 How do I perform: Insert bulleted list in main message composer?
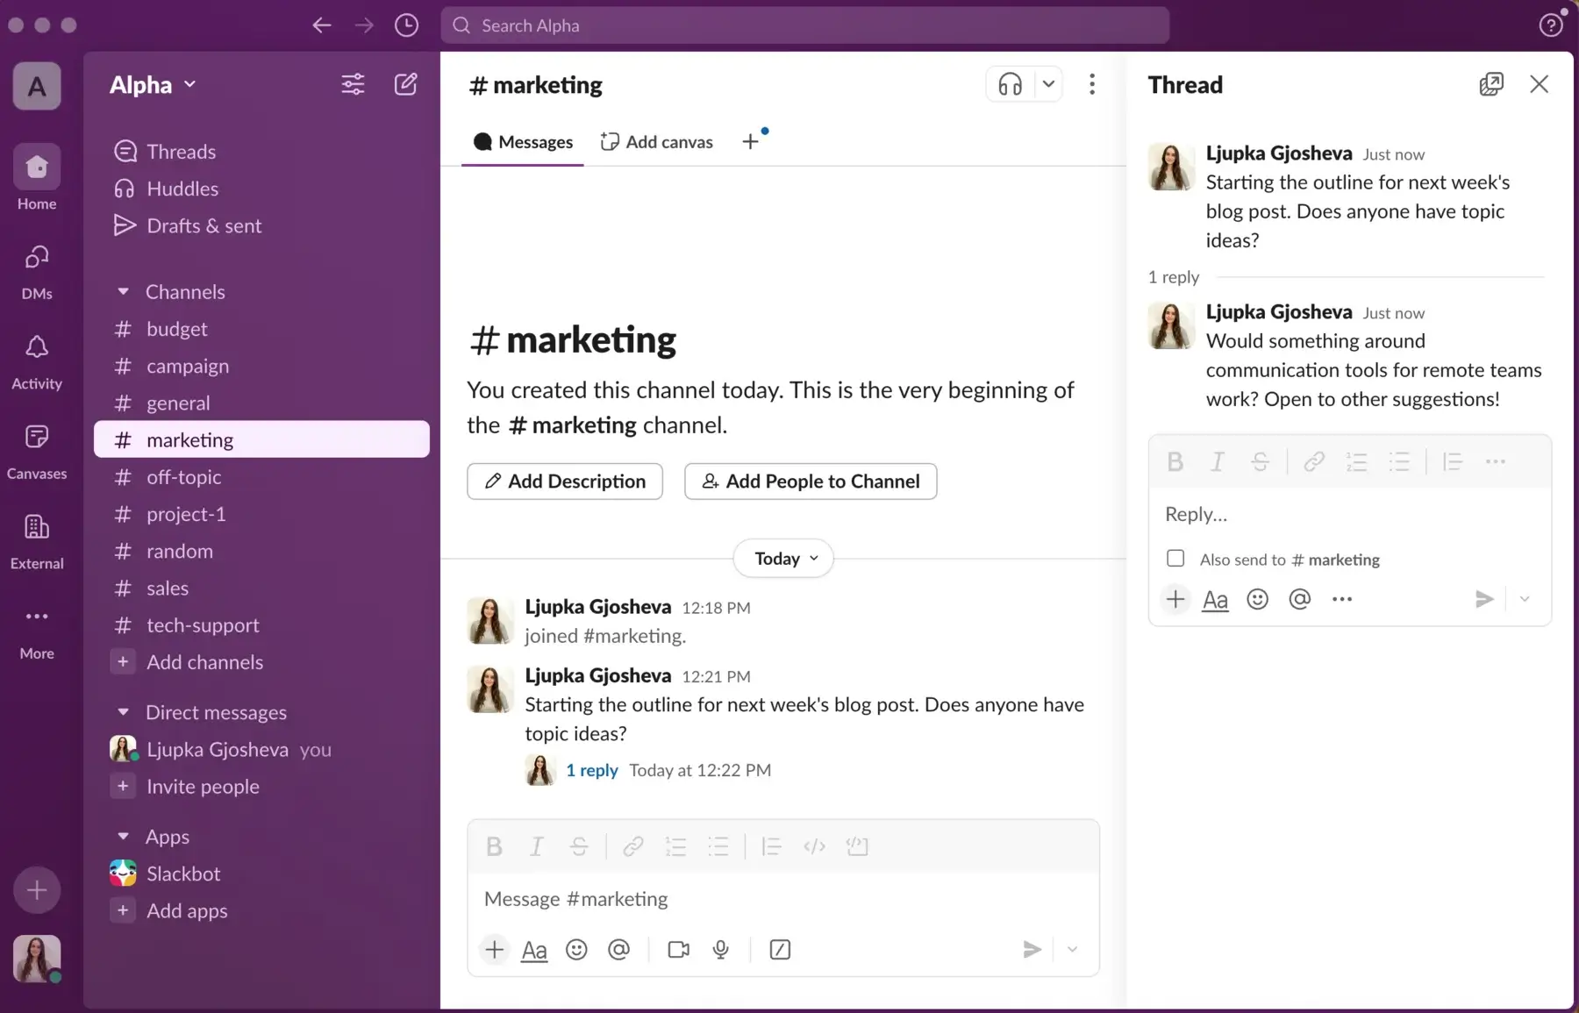718,846
